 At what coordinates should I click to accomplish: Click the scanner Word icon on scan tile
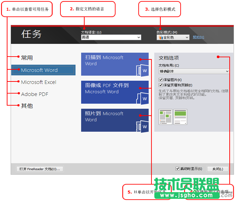coord(143,70)
